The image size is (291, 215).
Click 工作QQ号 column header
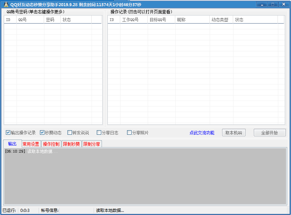pyautogui.click(x=134, y=20)
